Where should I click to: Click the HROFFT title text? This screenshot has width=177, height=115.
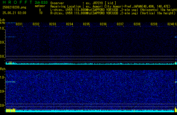[17, 2]
